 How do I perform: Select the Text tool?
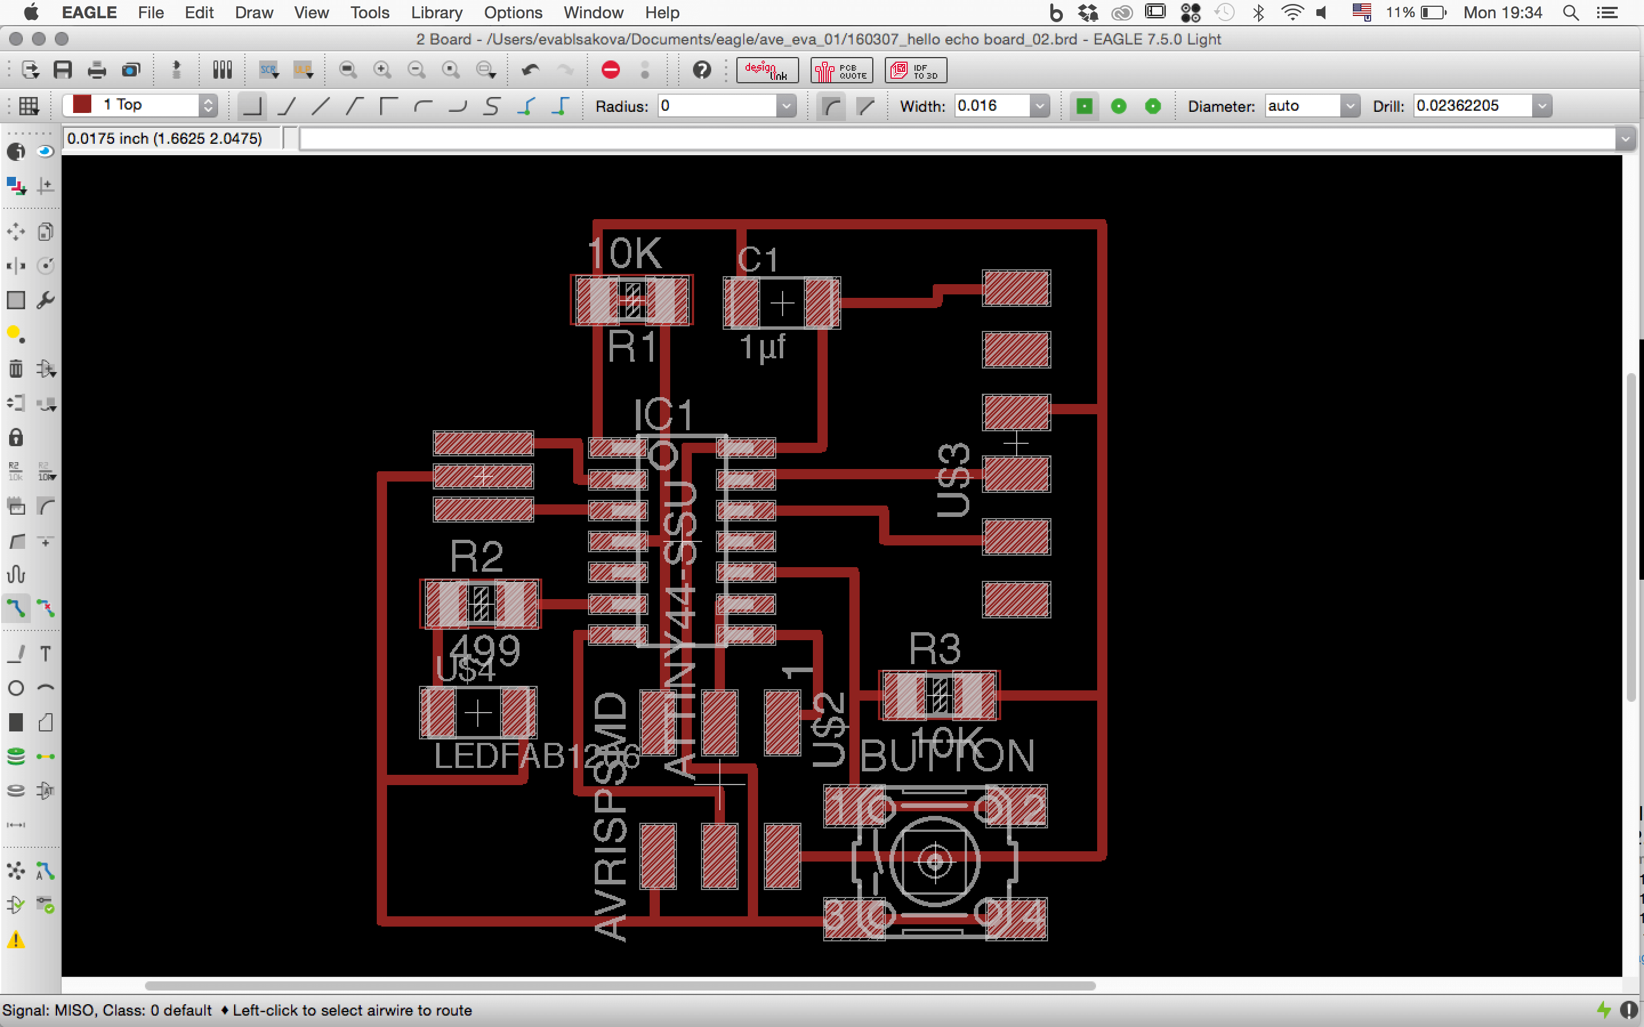tap(46, 653)
